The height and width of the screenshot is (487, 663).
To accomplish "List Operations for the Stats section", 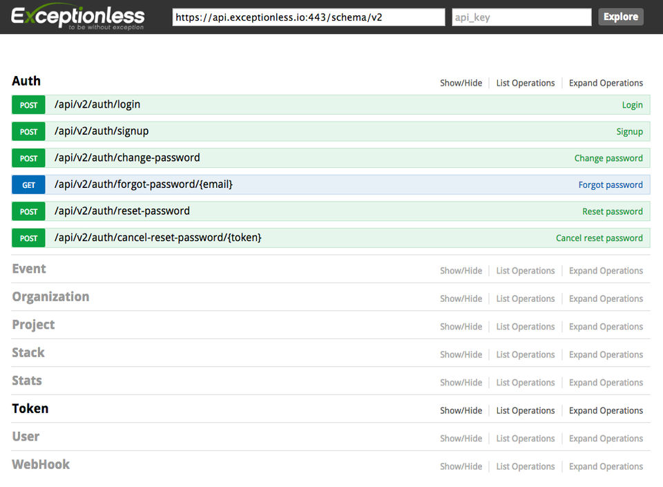I will click(x=525, y=383).
